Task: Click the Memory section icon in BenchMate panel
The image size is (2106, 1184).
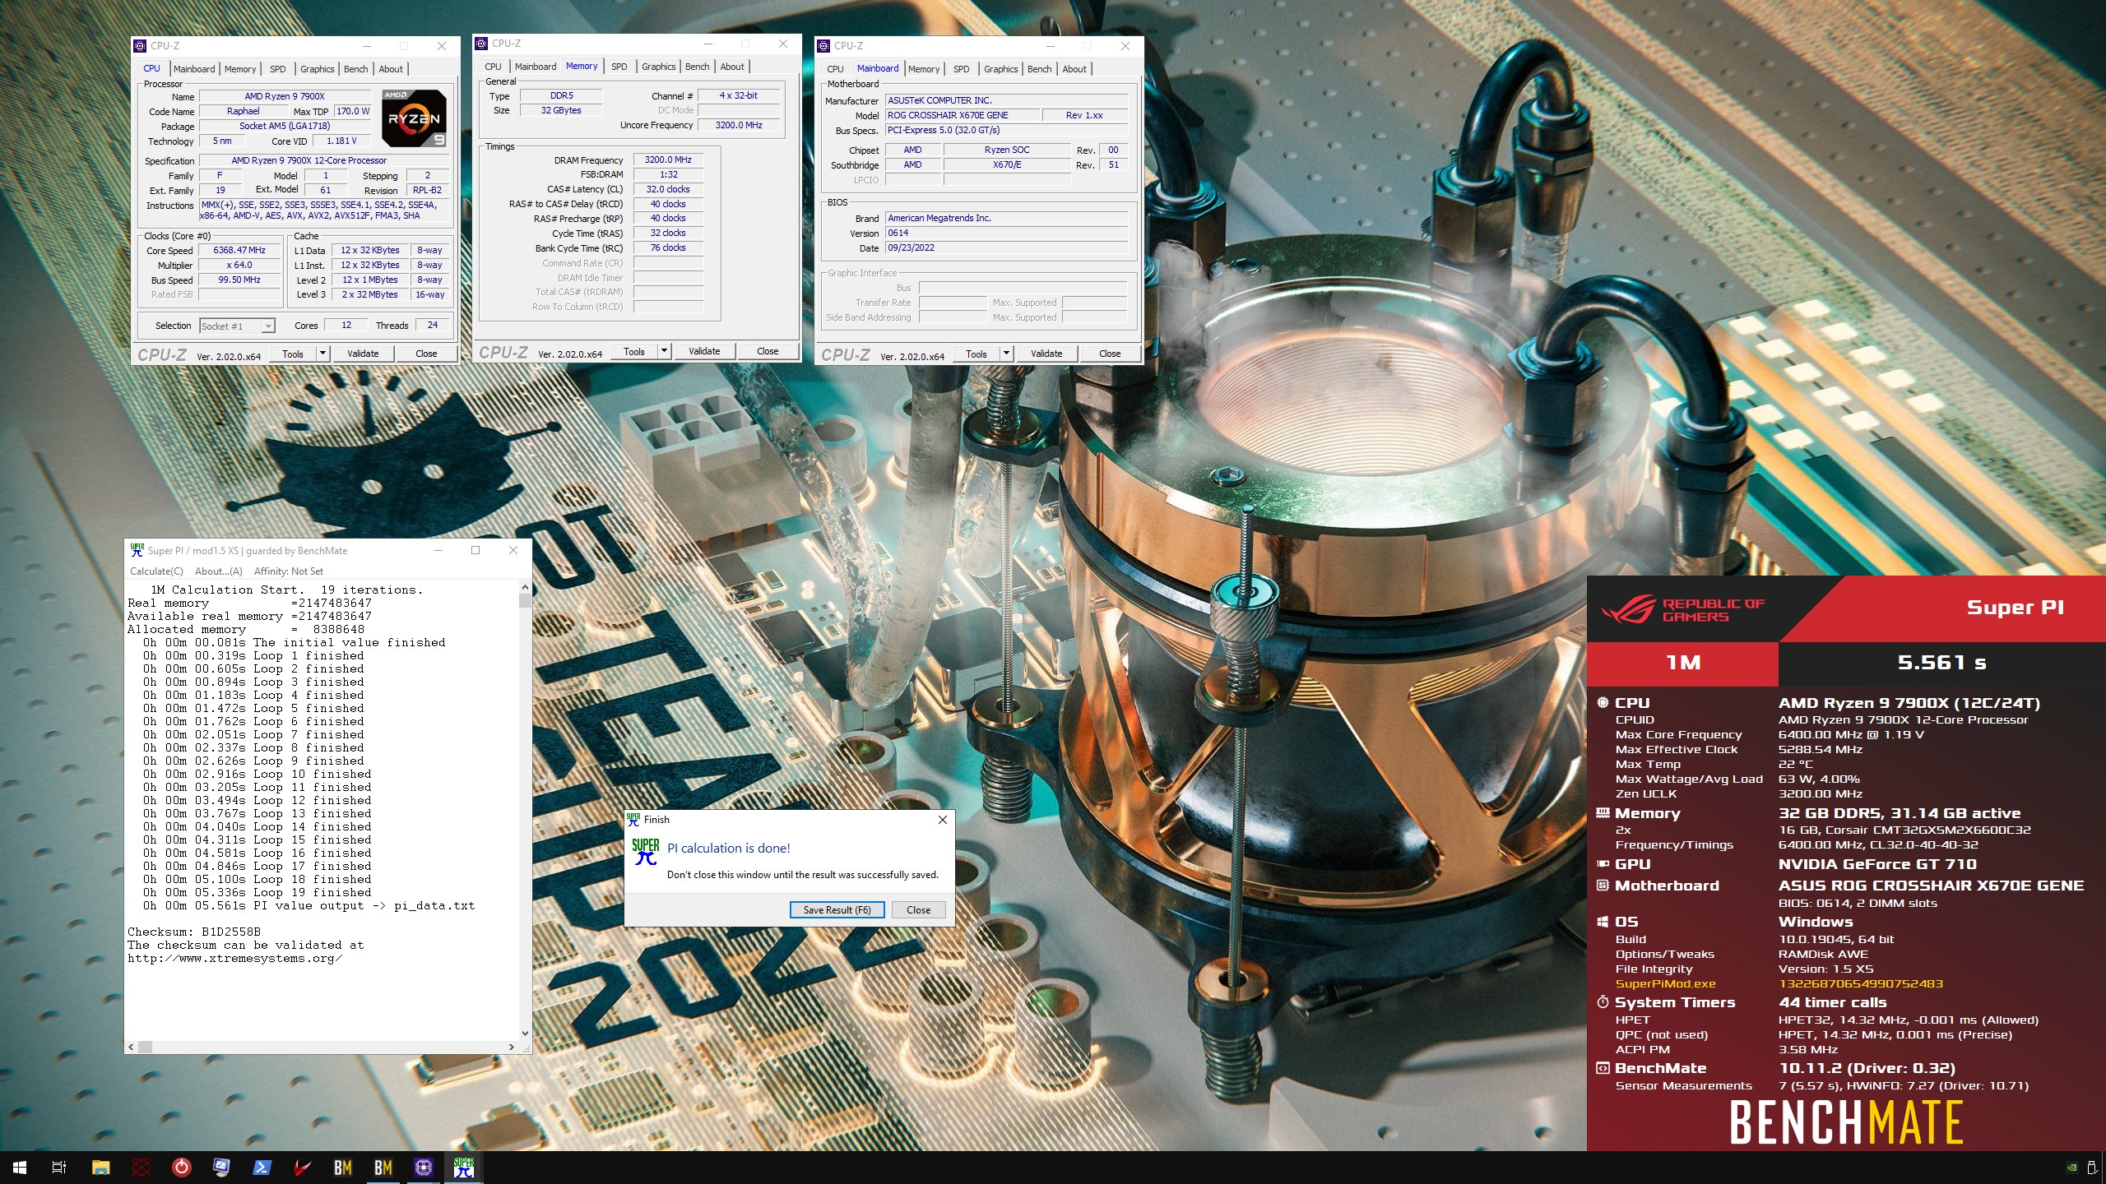Action: pyautogui.click(x=1603, y=813)
